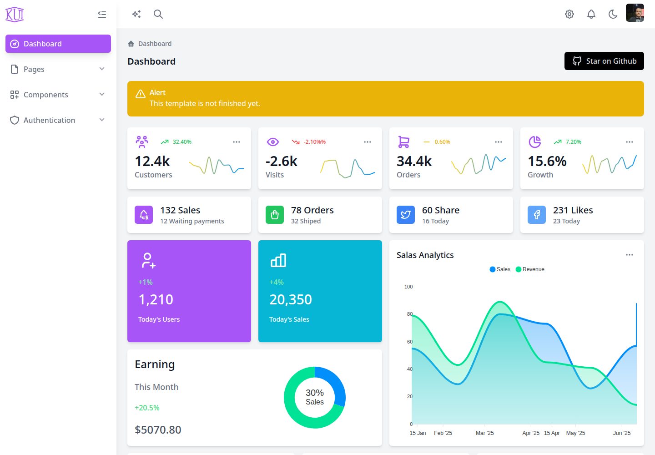The image size is (655, 455).
Task: Collapse the sidebar menu icon
Action: coord(102,15)
